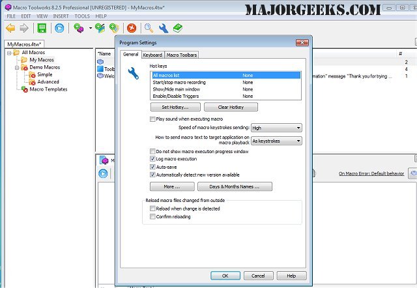
Task: Collapse the All Macros tree node
Action: 9,53
